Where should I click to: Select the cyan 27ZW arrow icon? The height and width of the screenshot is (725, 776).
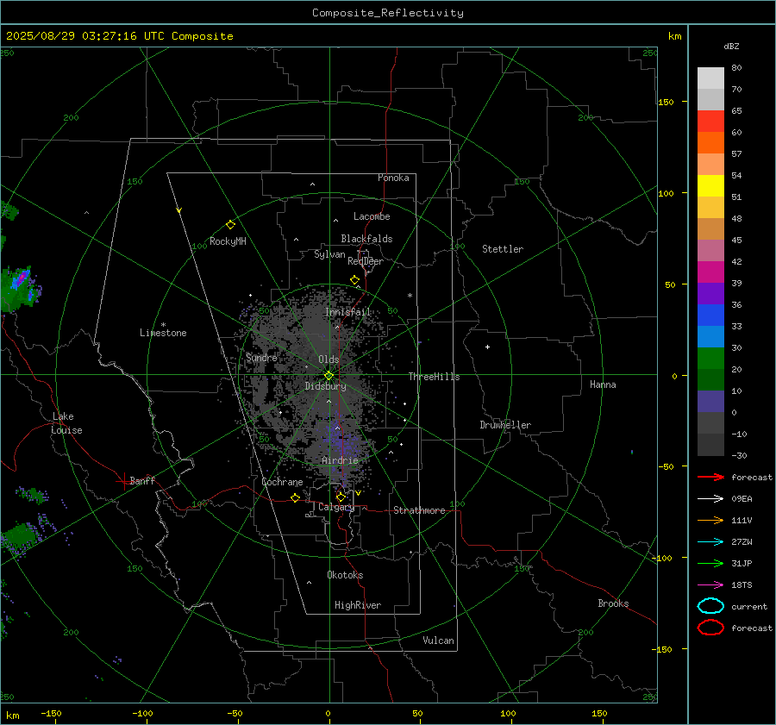click(710, 542)
